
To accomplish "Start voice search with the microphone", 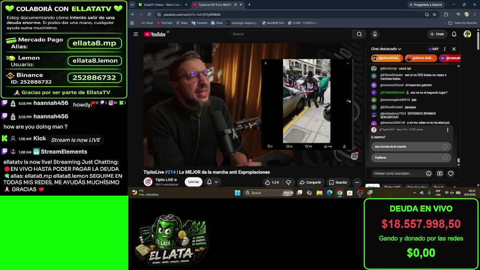I will click(x=375, y=34).
